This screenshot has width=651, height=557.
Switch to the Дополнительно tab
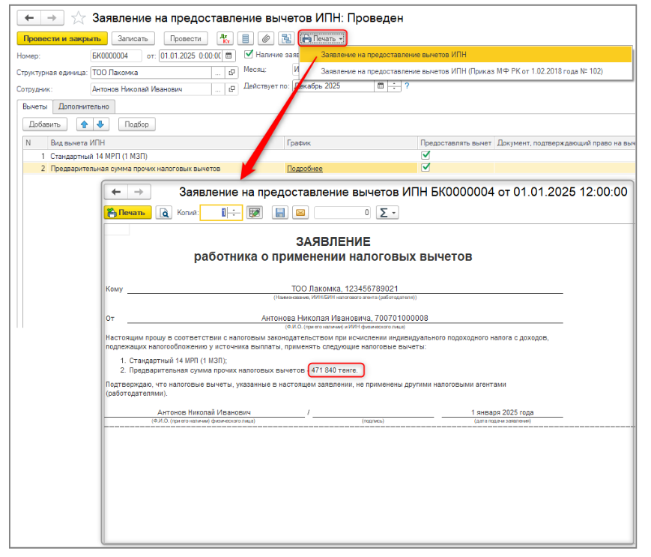pyautogui.click(x=84, y=106)
